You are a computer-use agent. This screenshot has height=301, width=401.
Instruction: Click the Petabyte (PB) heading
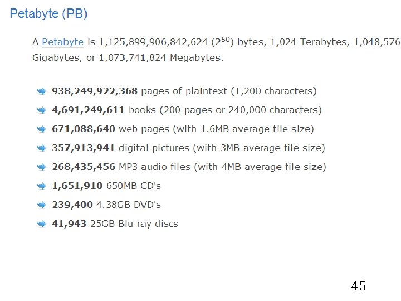click(48, 14)
